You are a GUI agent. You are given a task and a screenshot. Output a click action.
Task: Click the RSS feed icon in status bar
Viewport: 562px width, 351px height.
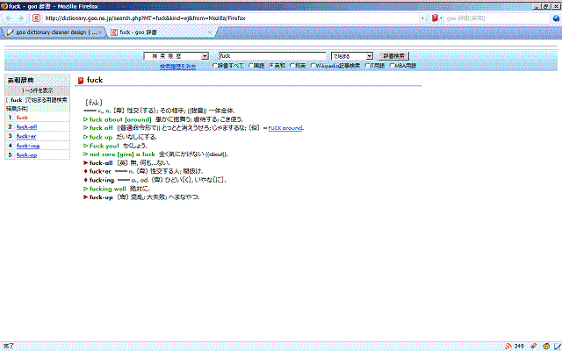point(508,346)
